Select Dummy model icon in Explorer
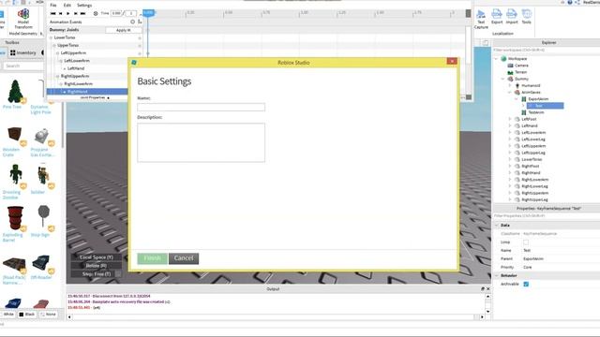Screen dimensions: 600x337 (x=510, y=79)
